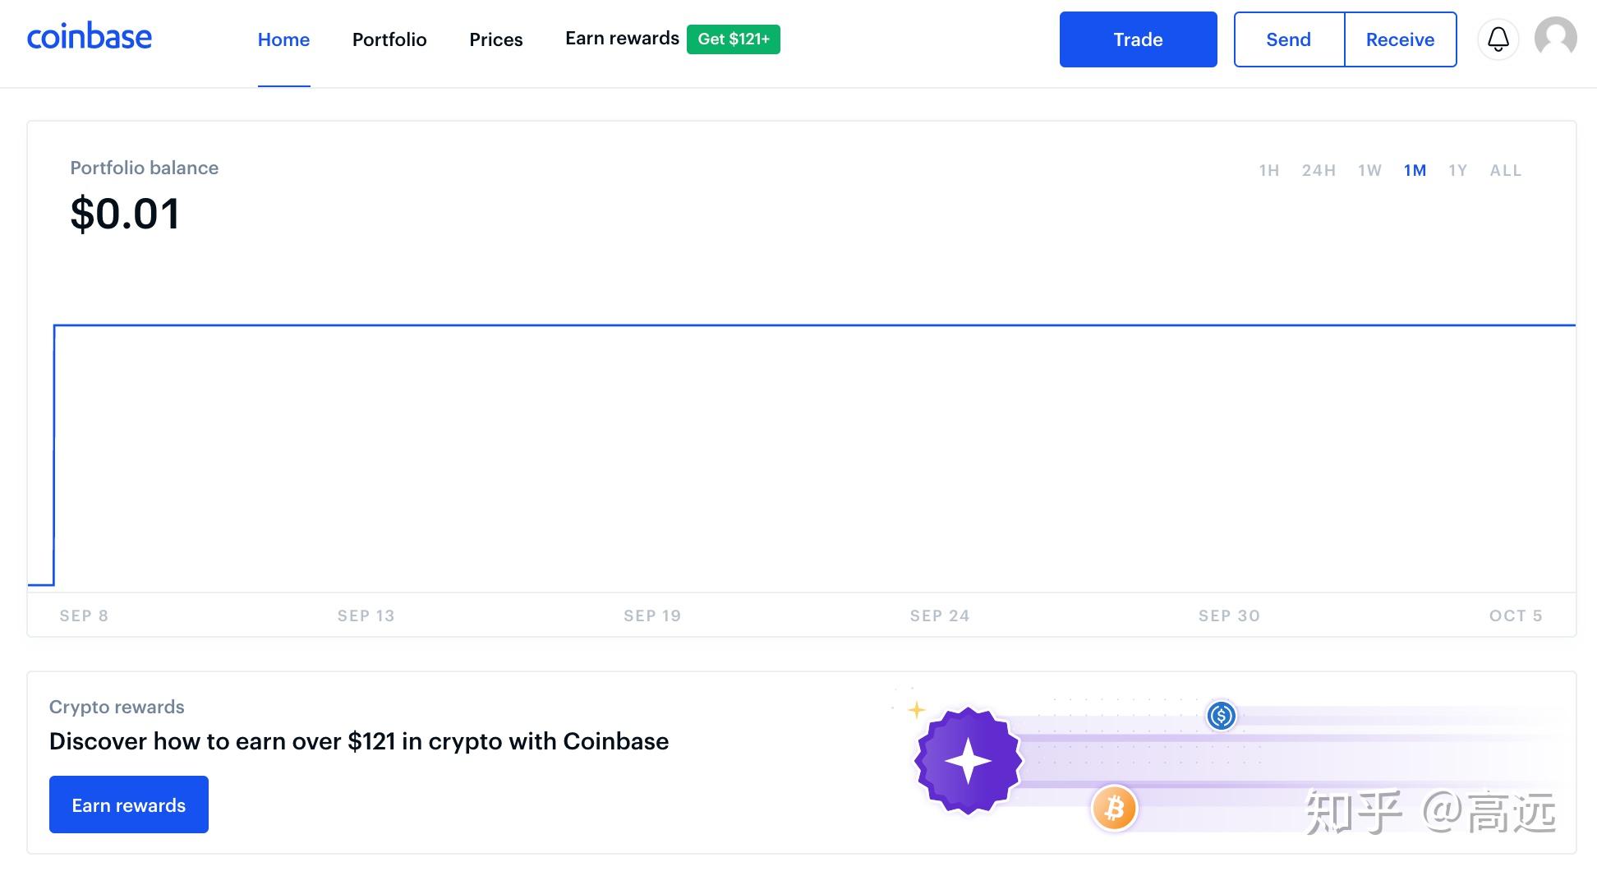This screenshot has height=876, width=1597.
Task: Select the ALL chart range
Action: (x=1506, y=171)
